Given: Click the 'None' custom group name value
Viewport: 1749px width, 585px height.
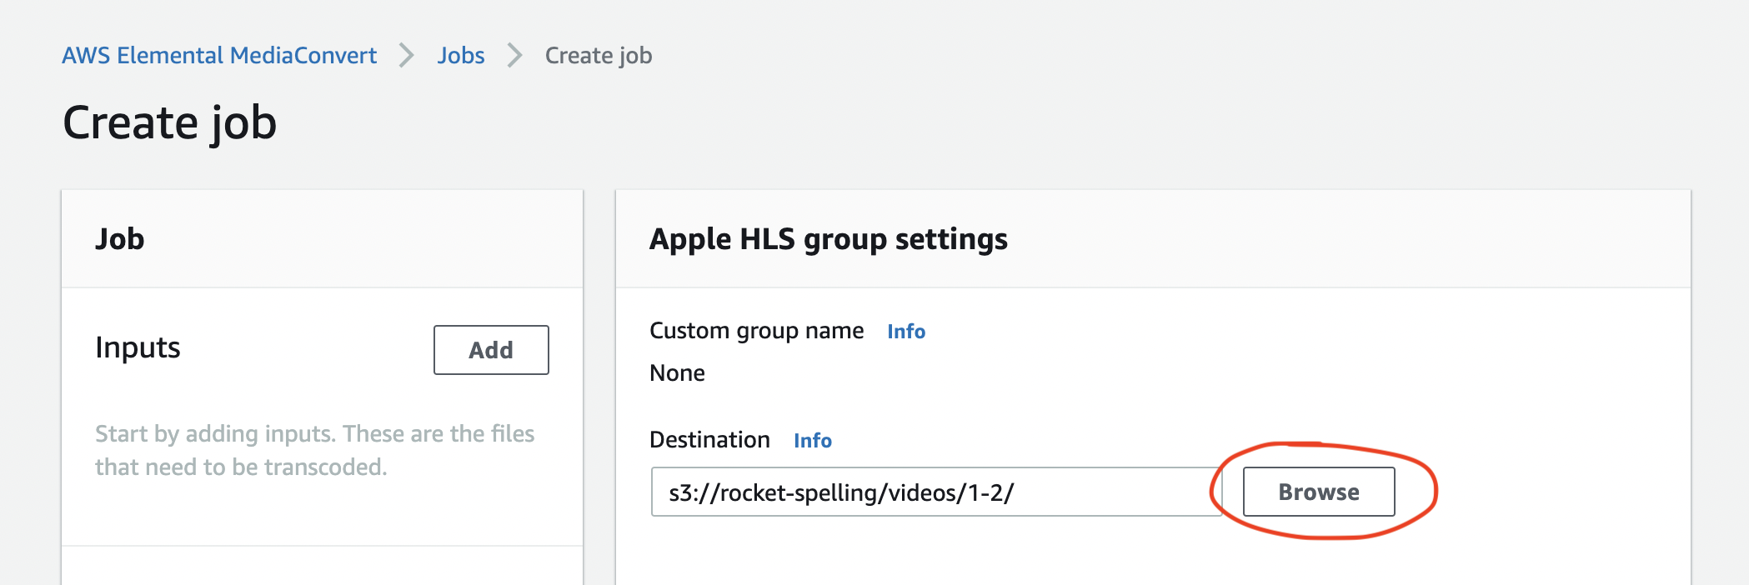Looking at the screenshot, I should pos(677,373).
